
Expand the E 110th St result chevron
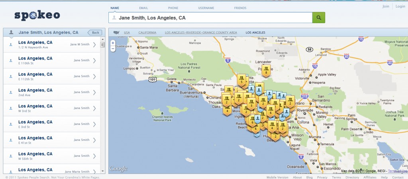[94, 60]
